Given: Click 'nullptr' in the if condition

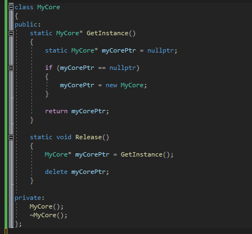Looking at the screenshot, I should point(122,68).
